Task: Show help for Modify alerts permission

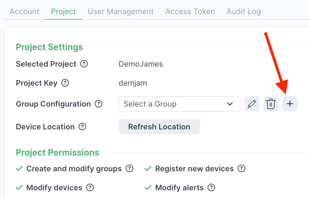Action: point(211,188)
